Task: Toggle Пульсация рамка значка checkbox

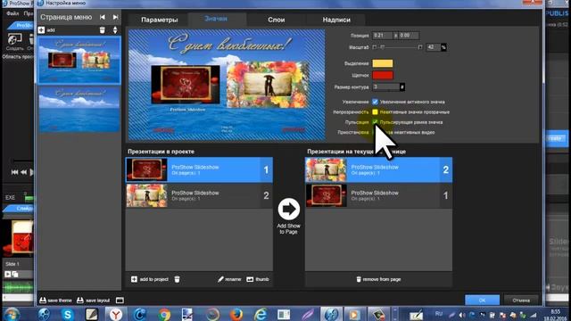Action: point(375,122)
